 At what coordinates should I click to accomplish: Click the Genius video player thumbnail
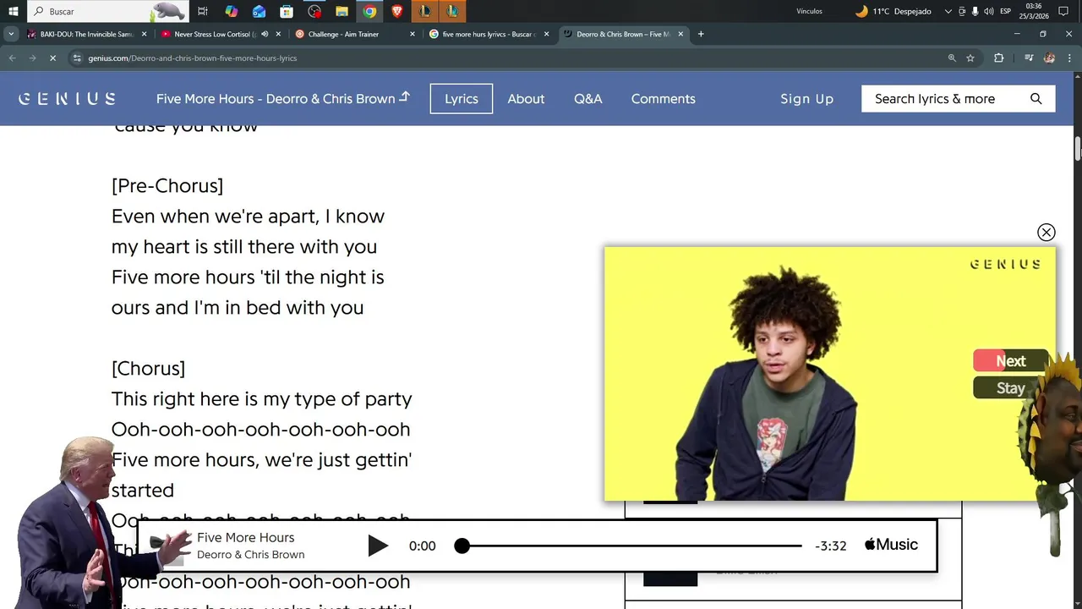[x=830, y=374]
